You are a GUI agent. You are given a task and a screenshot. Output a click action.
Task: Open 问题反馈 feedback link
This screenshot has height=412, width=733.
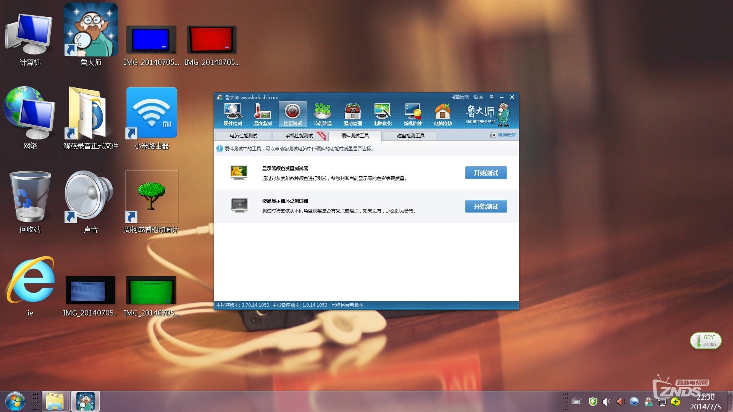[x=459, y=97]
